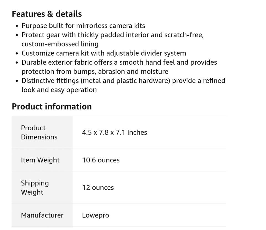Click the Shipping Weight label cell

[x=35, y=187]
